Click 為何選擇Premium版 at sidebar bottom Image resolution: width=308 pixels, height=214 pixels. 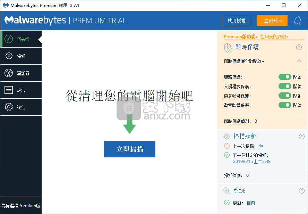21,206
